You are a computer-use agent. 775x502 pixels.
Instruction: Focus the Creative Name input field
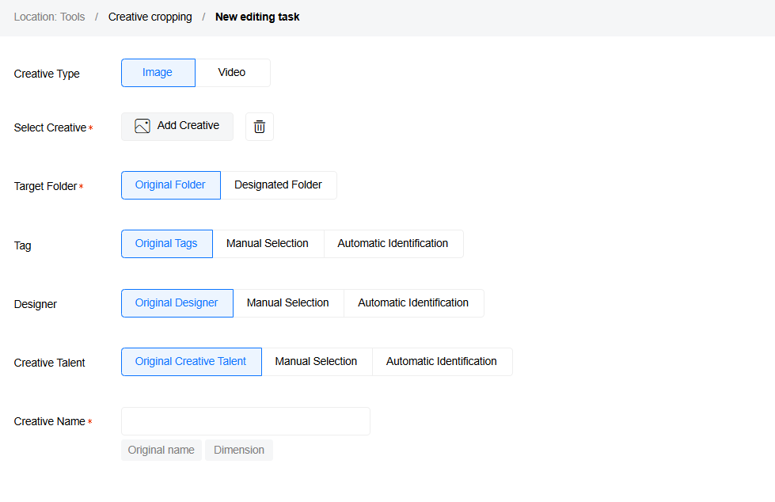[245, 421]
